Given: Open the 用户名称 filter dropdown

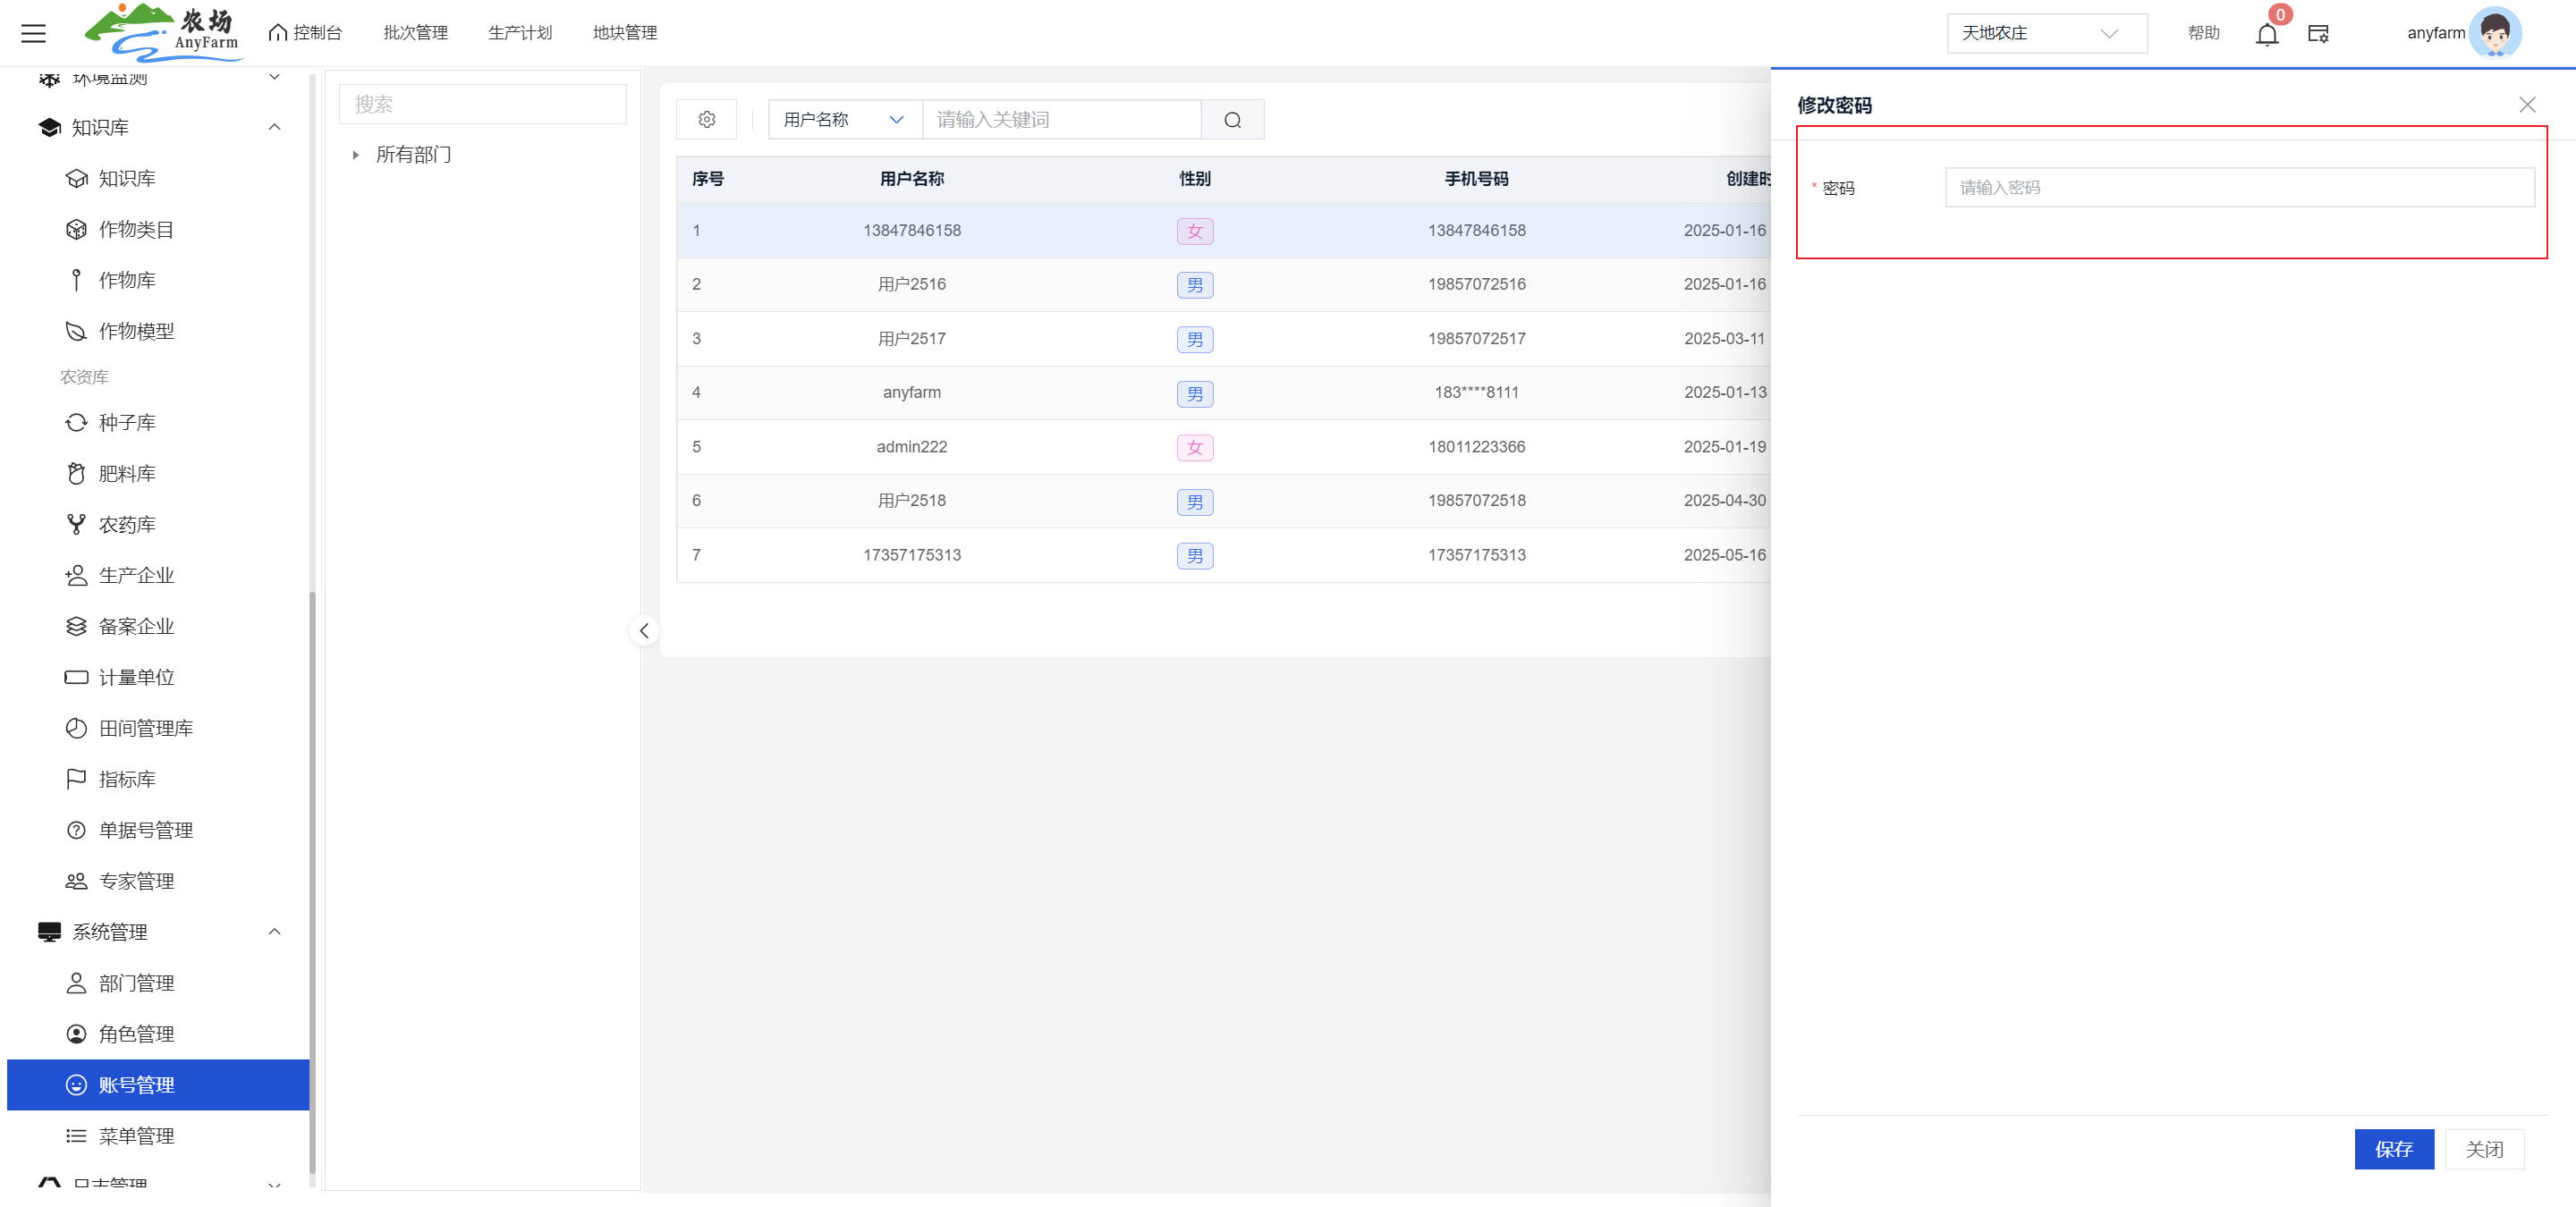Looking at the screenshot, I should [x=844, y=120].
